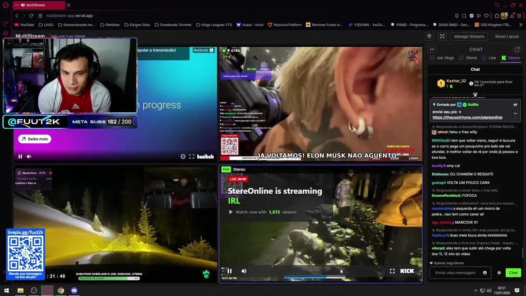Open the Wyscout Platform bookmark
526x296 pixels.
[284, 25]
